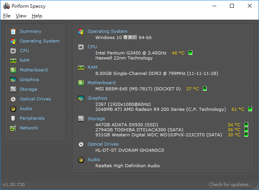Click the Network card icon in sidebar

tap(13, 128)
